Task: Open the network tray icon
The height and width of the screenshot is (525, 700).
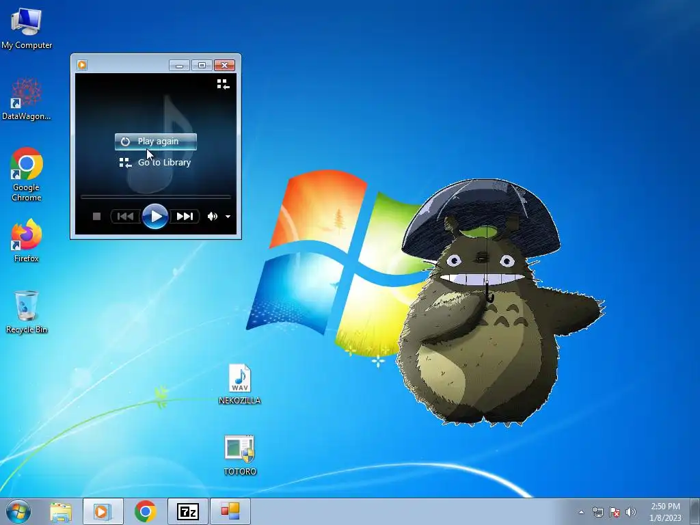Action: [597, 512]
